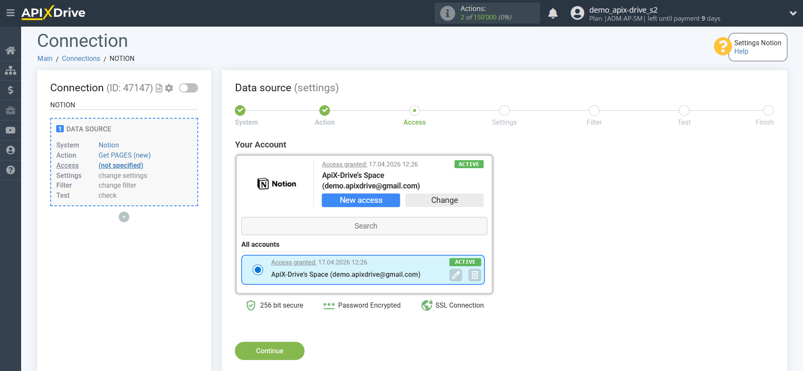
Task: Open the hamburger menu
Action: tap(11, 13)
